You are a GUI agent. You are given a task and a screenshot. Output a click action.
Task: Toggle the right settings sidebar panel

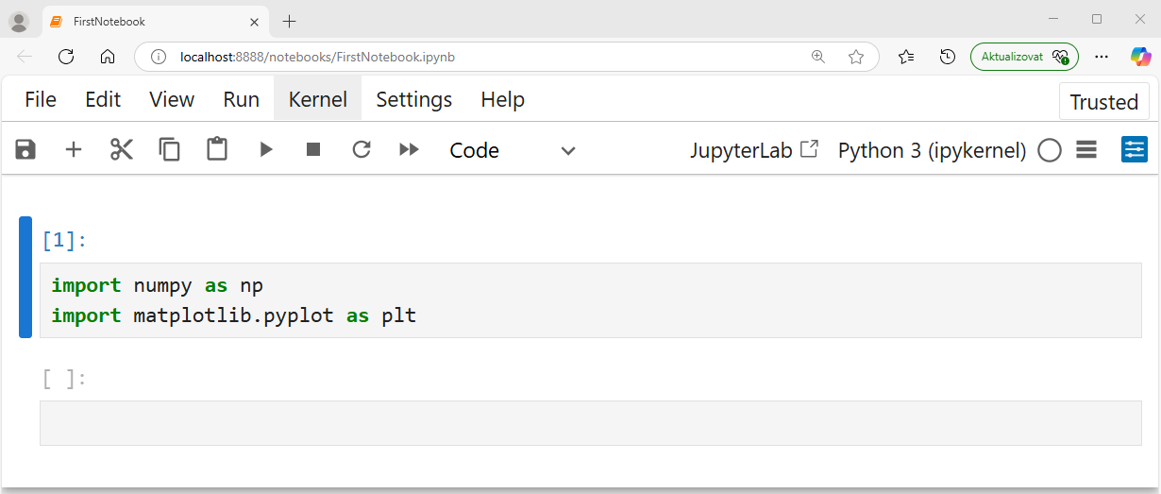click(x=1134, y=149)
